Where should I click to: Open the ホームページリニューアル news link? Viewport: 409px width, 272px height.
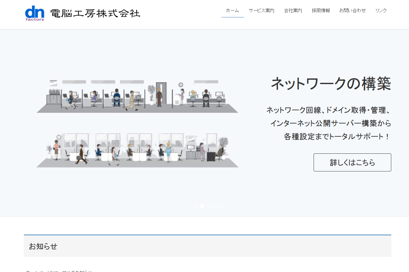[x=60, y=271]
